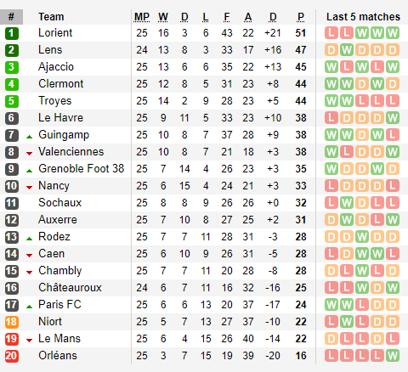Click Rodez's green up arrow

coord(29,239)
